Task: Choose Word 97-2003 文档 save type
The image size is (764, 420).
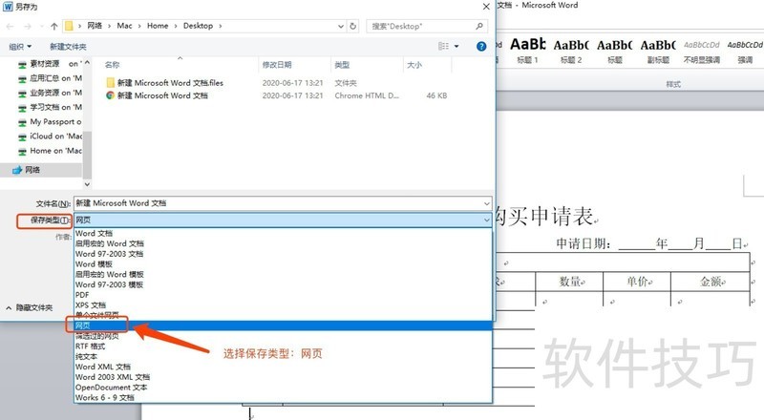Action: point(283,254)
